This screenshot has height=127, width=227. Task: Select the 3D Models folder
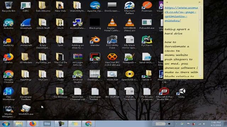tap(26, 58)
